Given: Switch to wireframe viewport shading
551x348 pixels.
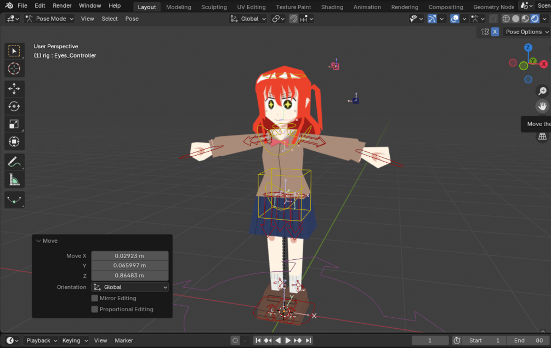Looking at the screenshot, I should [506, 19].
